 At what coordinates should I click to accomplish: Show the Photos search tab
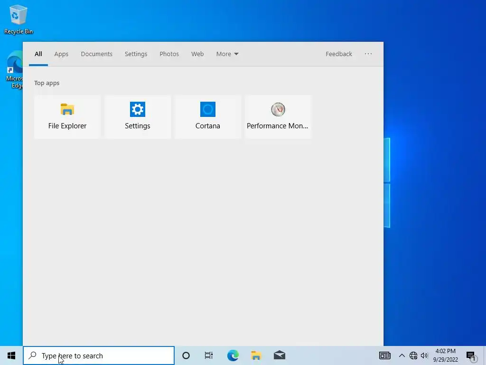click(x=169, y=54)
